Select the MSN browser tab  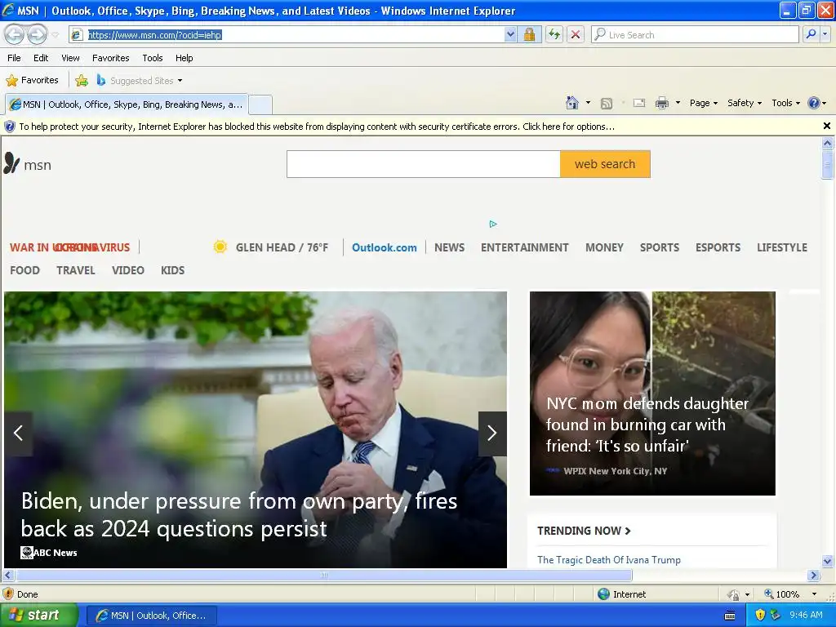pos(126,104)
